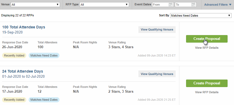View RFP Details for 100 Attendee Days

click(x=207, y=48)
